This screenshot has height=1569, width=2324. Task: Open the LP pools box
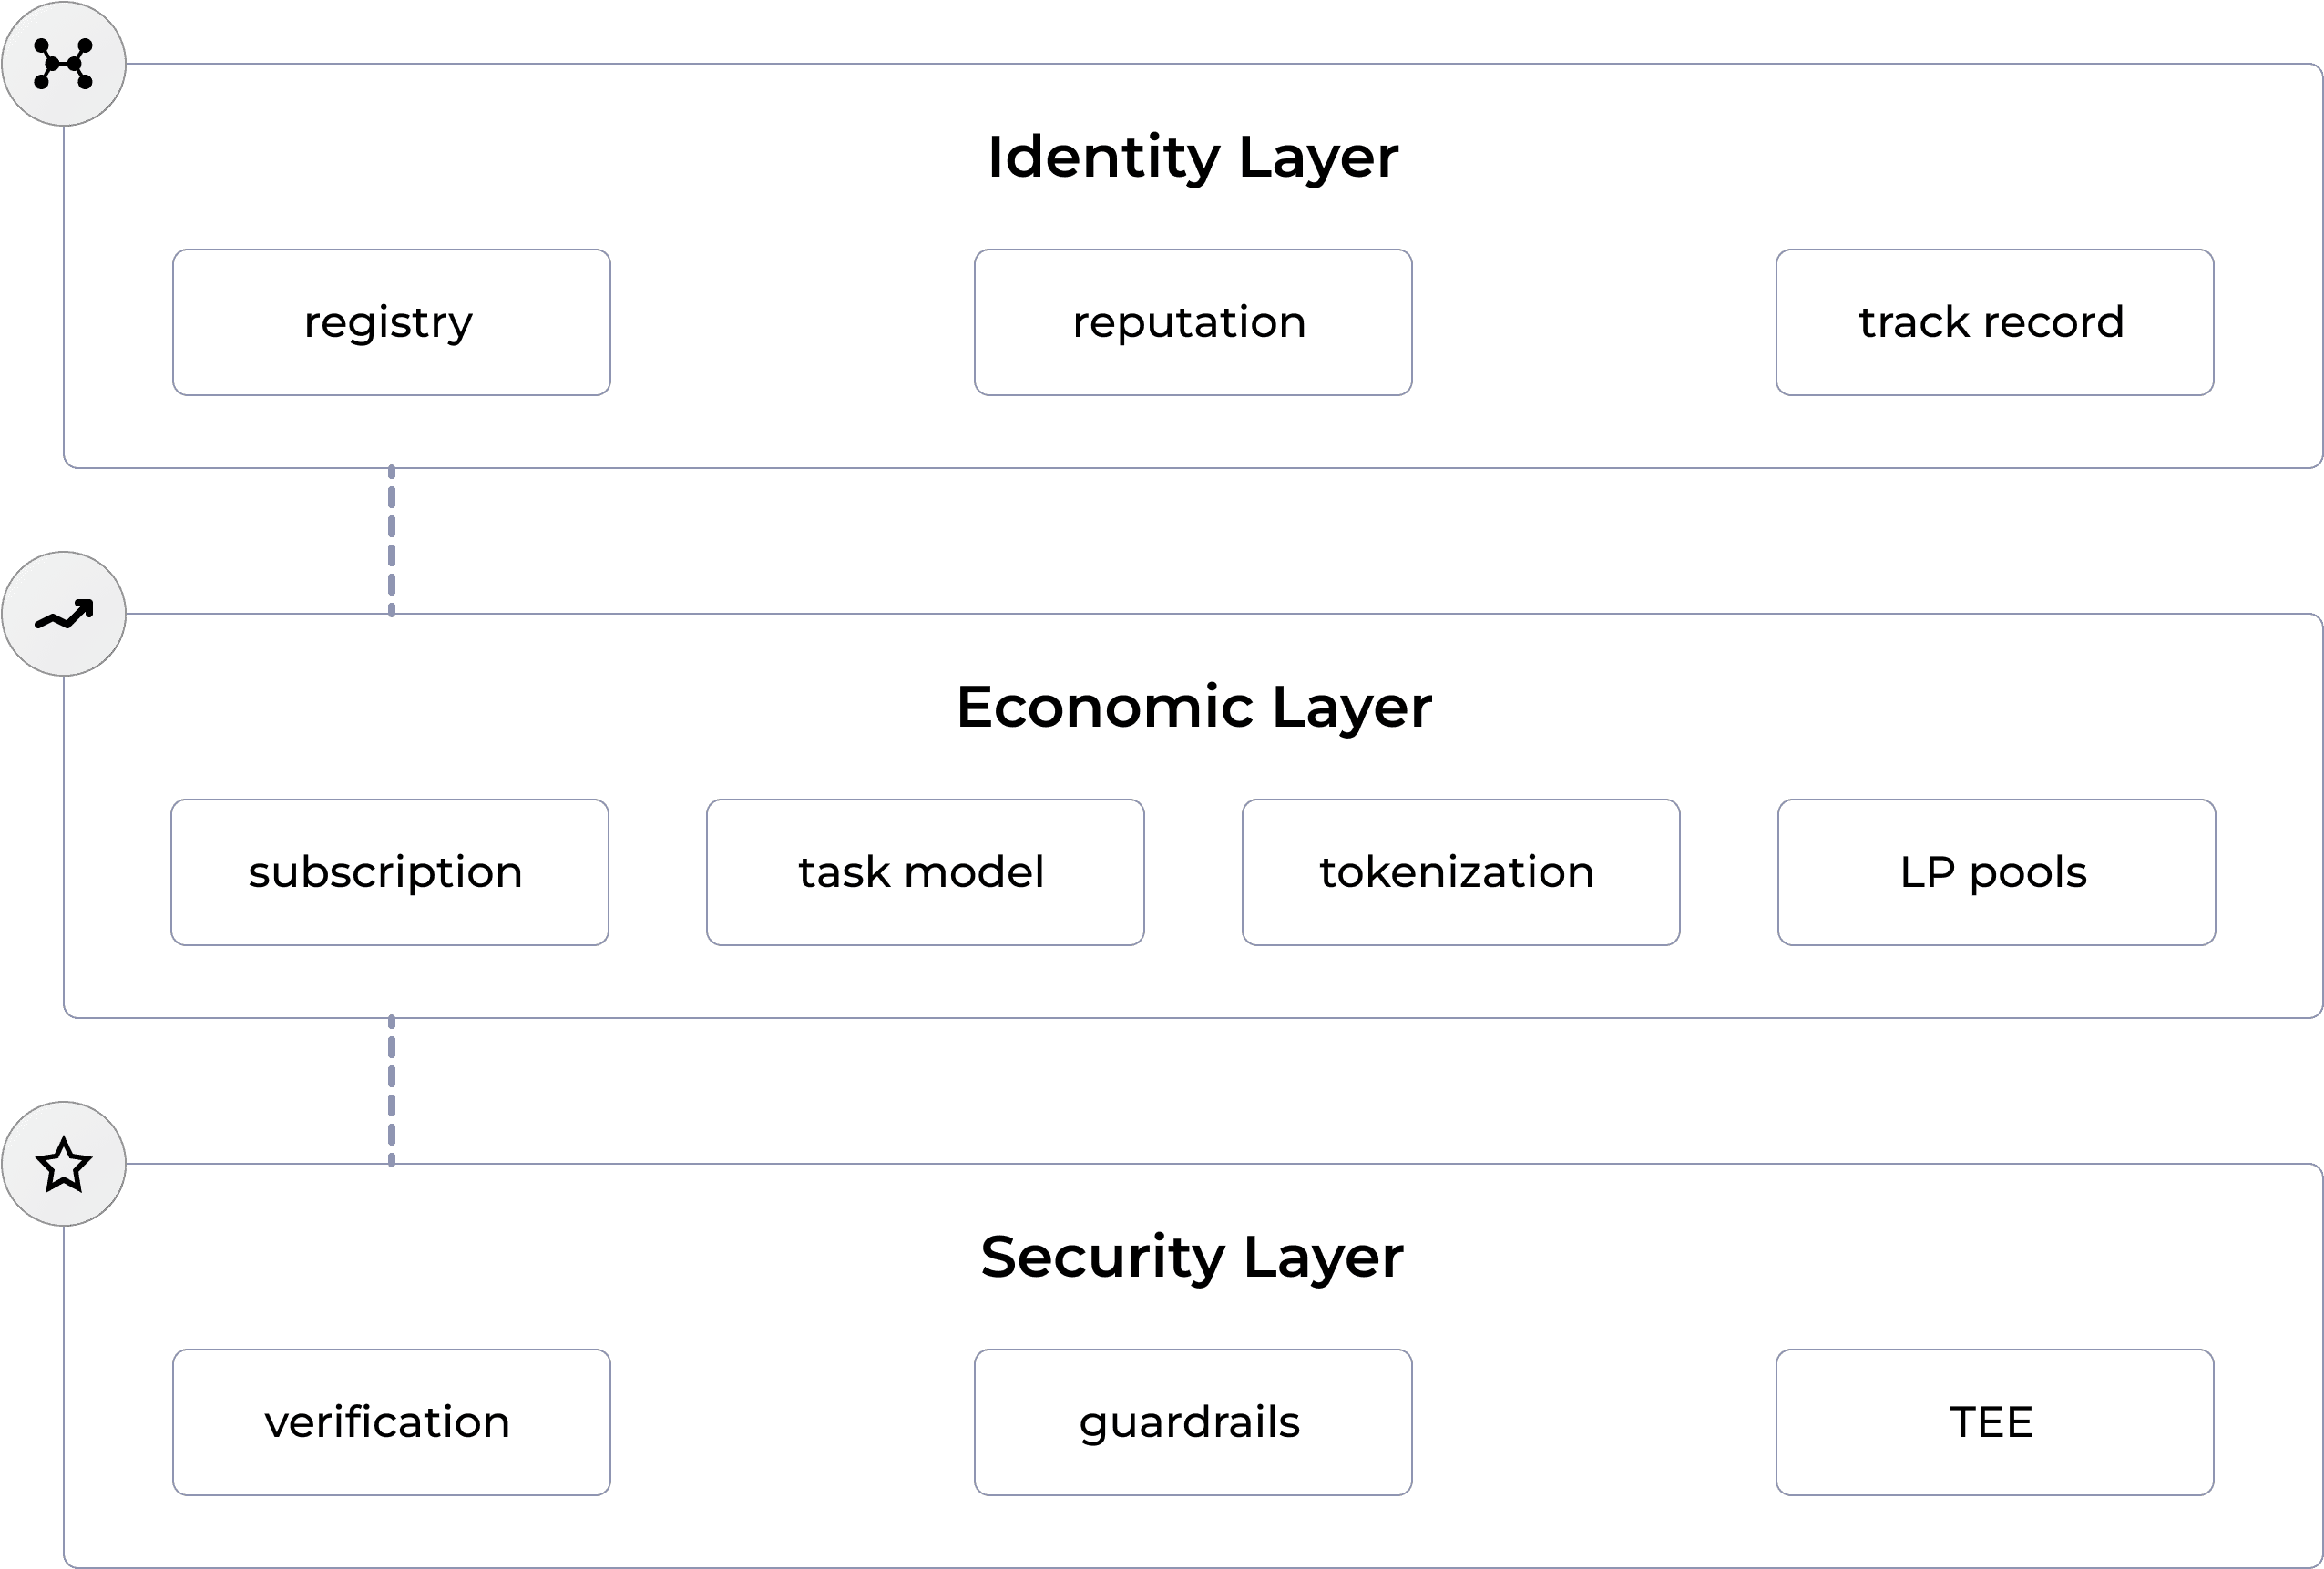tap(1996, 872)
